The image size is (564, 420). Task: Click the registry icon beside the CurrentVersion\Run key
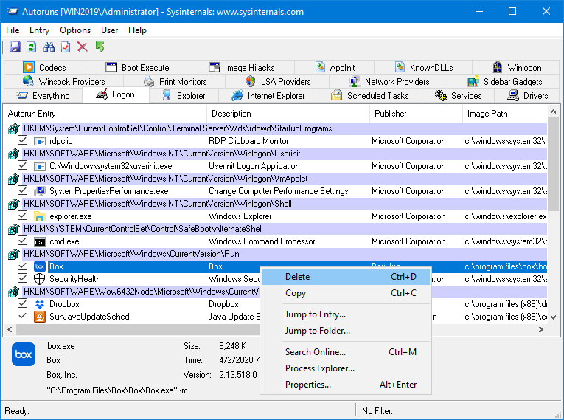point(14,254)
